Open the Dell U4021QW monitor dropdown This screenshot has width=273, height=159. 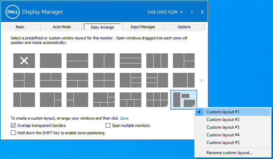click(x=165, y=12)
